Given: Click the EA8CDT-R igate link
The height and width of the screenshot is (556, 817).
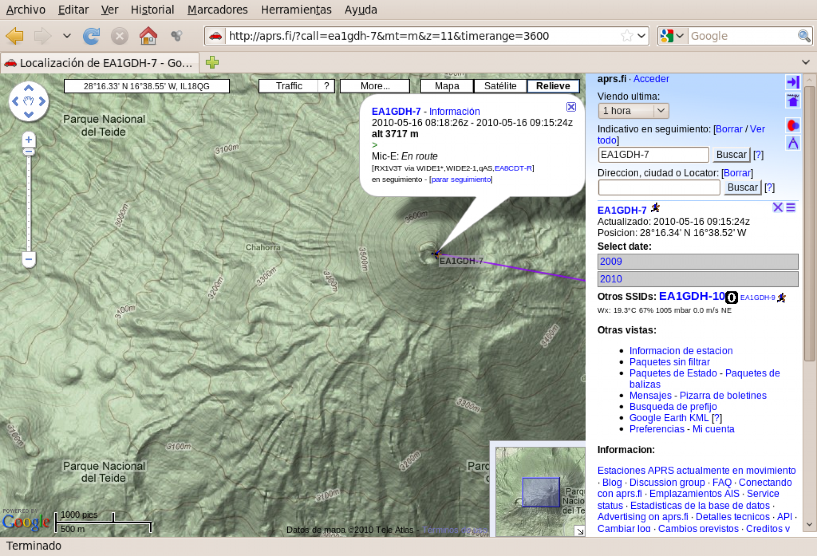Looking at the screenshot, I should (513, 168).
